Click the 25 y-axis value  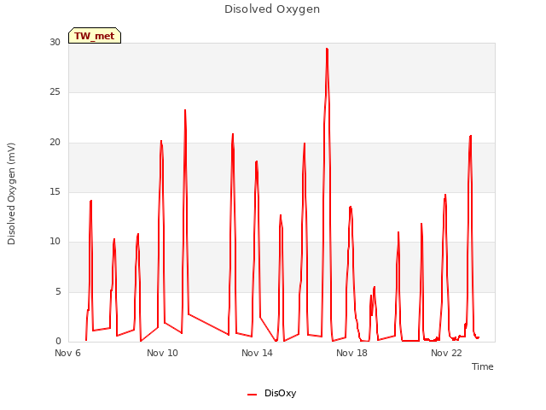(x=55, y=92)
